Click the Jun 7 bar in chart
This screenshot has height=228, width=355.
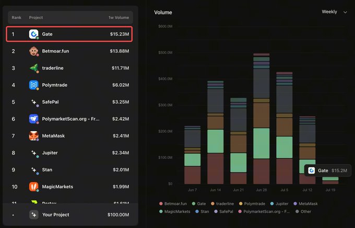[x=193, y=155]
